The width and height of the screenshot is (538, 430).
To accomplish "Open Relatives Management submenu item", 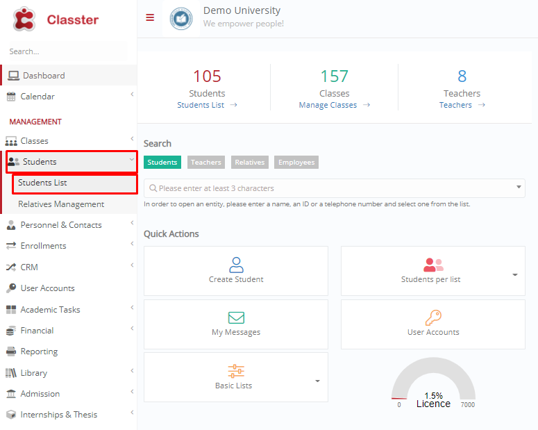I will click(69, 204).
